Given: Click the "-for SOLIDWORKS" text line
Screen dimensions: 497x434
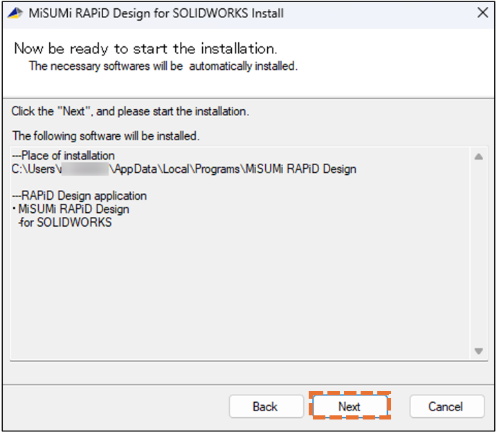Looking at the screenshot, I should coord(65,223).
